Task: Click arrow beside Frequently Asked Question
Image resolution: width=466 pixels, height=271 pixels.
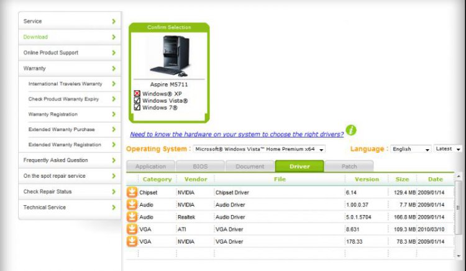Action: pyautogui.click(x=114, y=160)
